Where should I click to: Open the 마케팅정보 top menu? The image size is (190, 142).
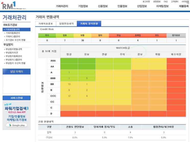coord(162,6)
